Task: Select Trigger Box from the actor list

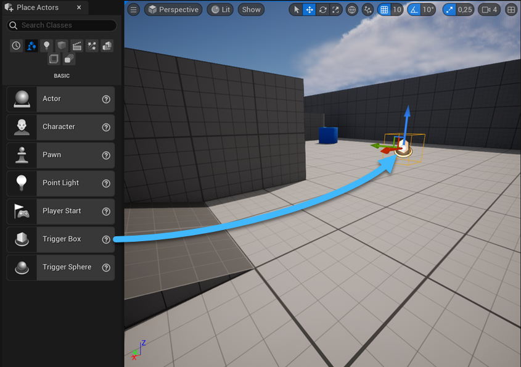Action: [x=61, y=239]
